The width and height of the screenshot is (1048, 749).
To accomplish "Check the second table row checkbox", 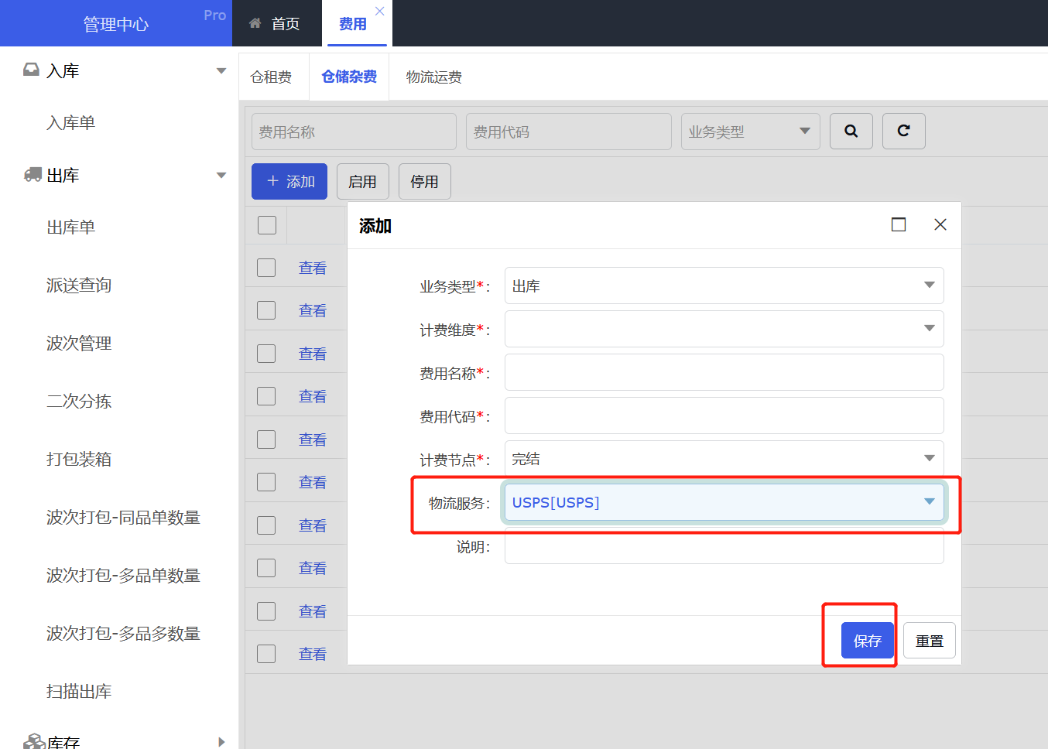I will coord(266,310).
